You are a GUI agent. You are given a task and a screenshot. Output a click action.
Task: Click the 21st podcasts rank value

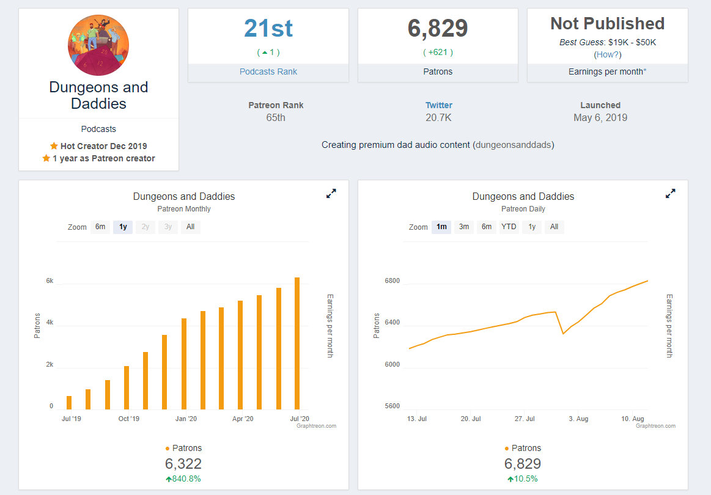click(x=268, y=28)
